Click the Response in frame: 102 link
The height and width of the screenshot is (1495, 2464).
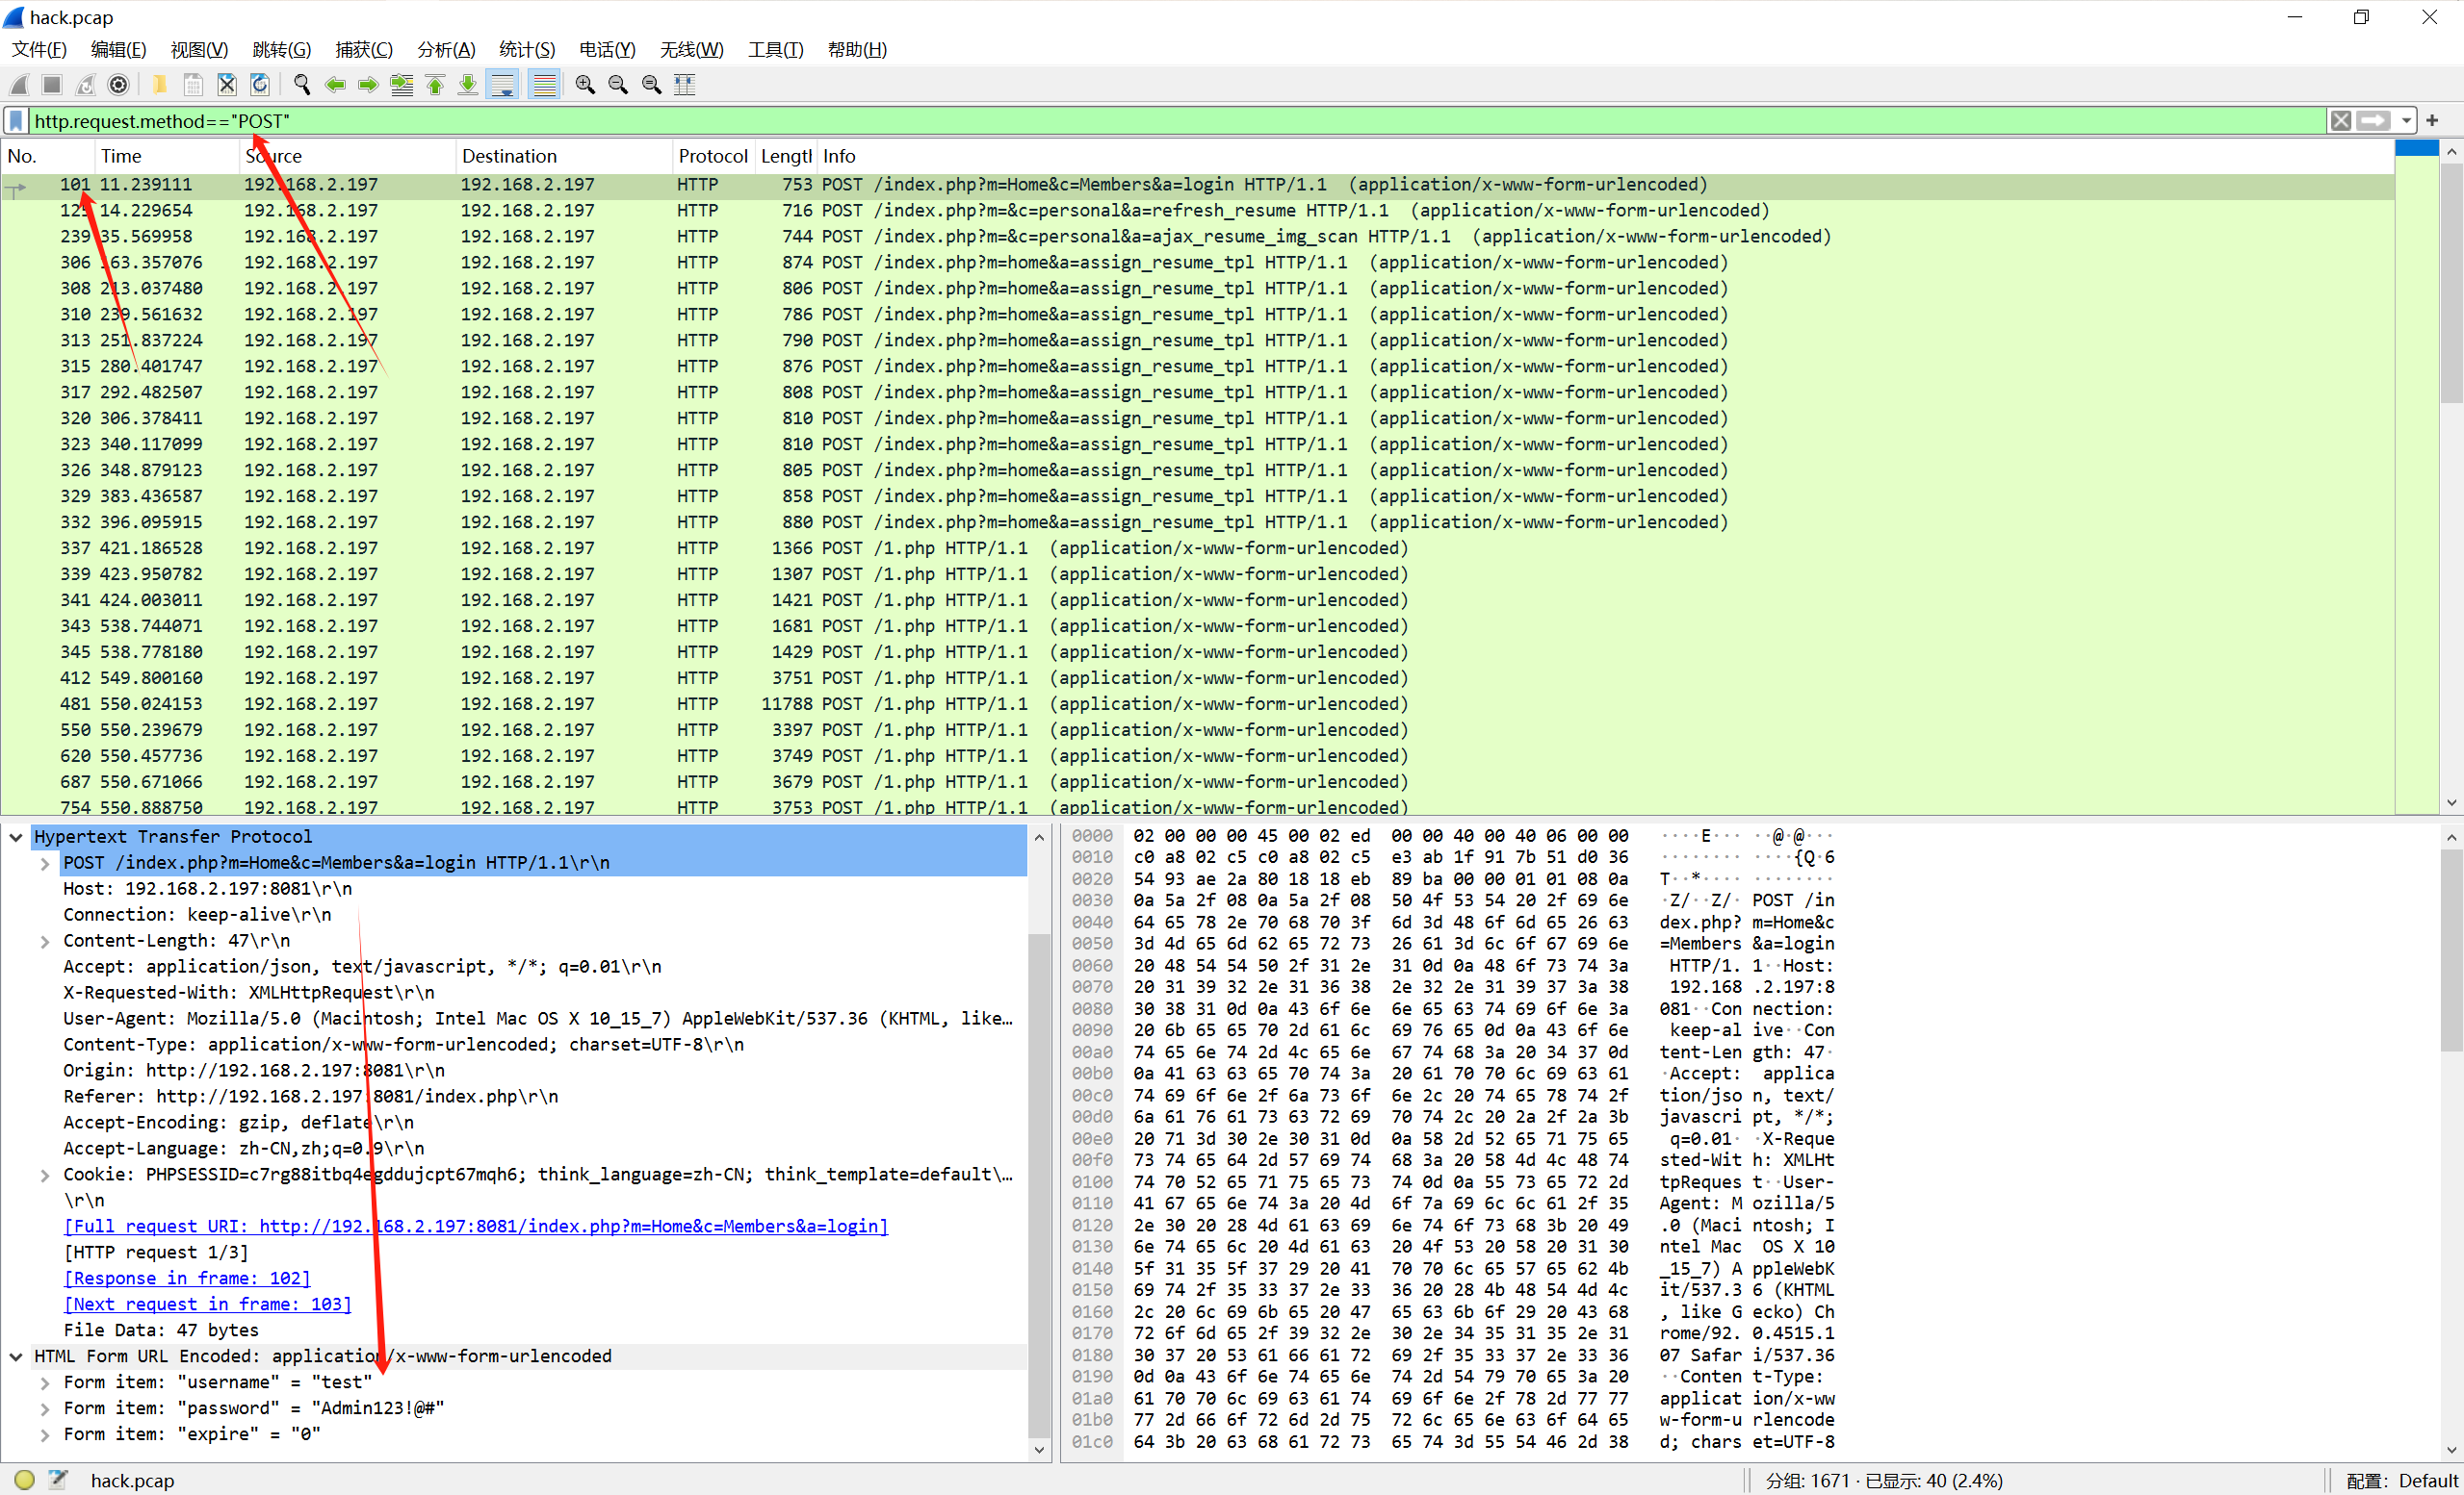coord(187,1279)
